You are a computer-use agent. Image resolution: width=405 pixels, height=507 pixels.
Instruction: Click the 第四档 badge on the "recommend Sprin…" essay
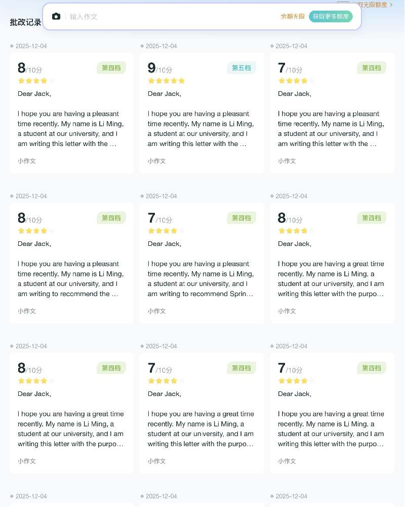point(241,218)
